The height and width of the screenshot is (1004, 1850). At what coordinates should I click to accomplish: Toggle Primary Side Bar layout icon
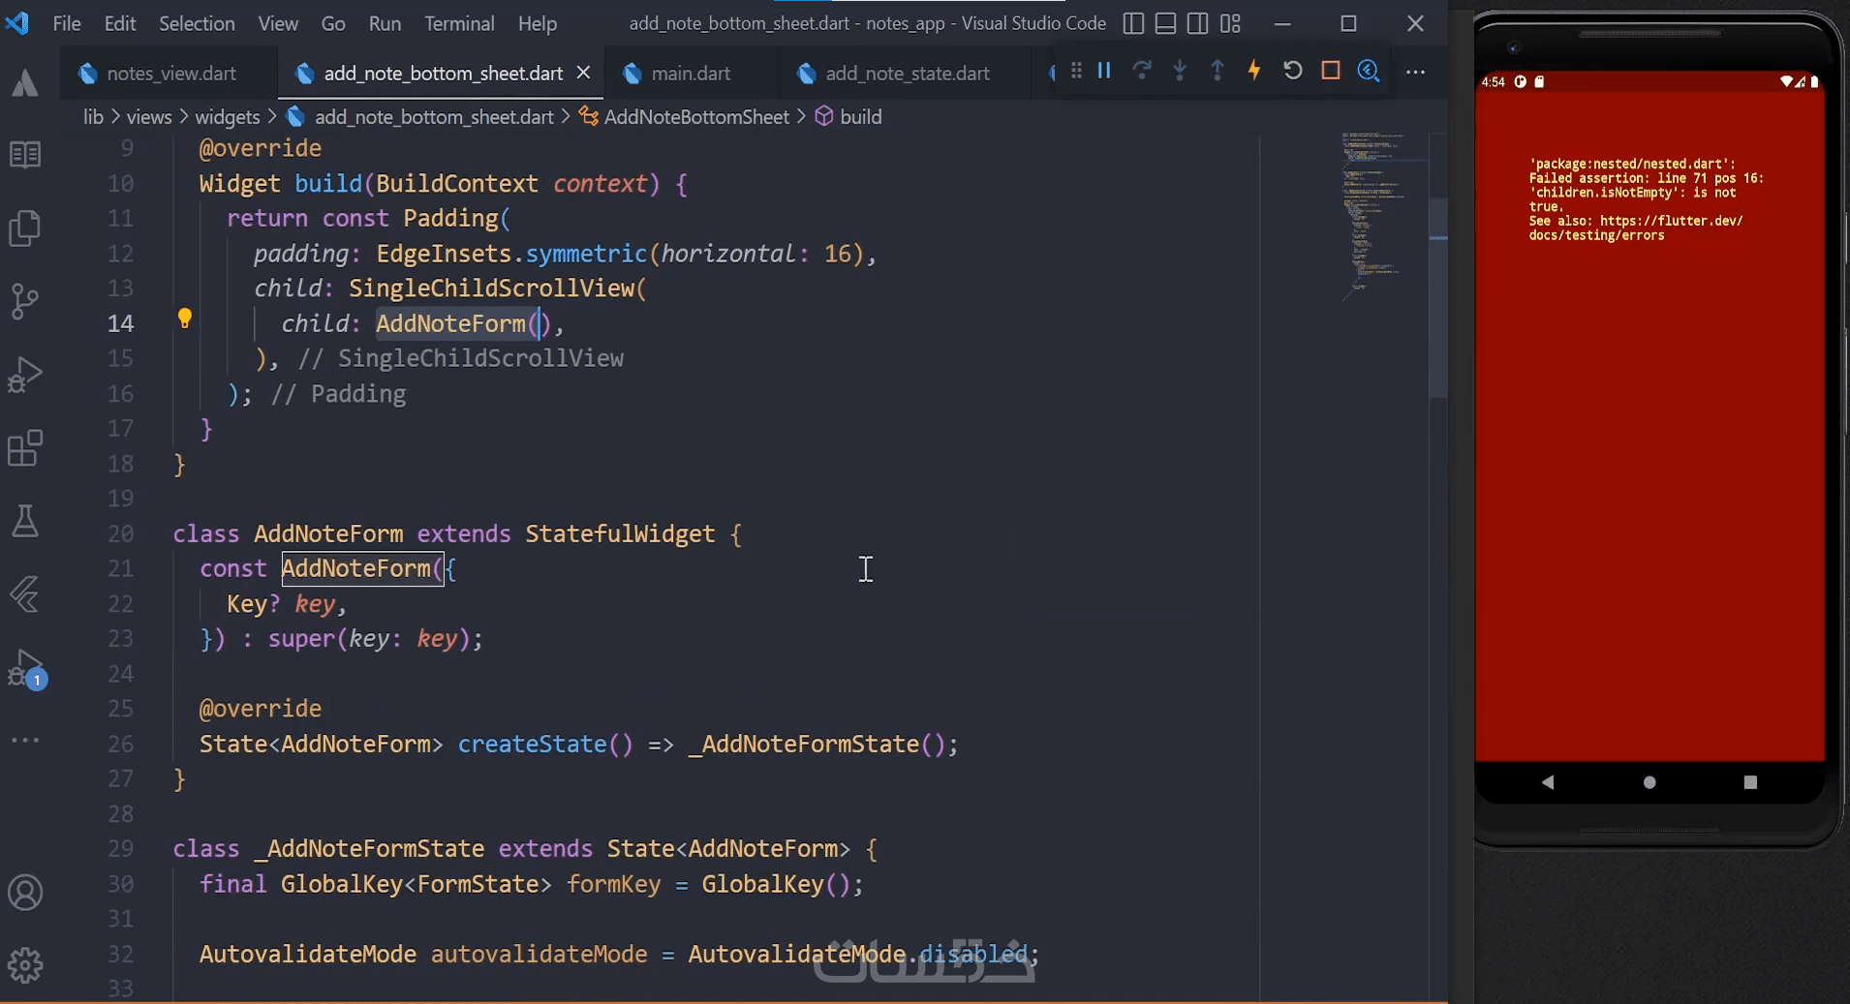(1133, 23)
